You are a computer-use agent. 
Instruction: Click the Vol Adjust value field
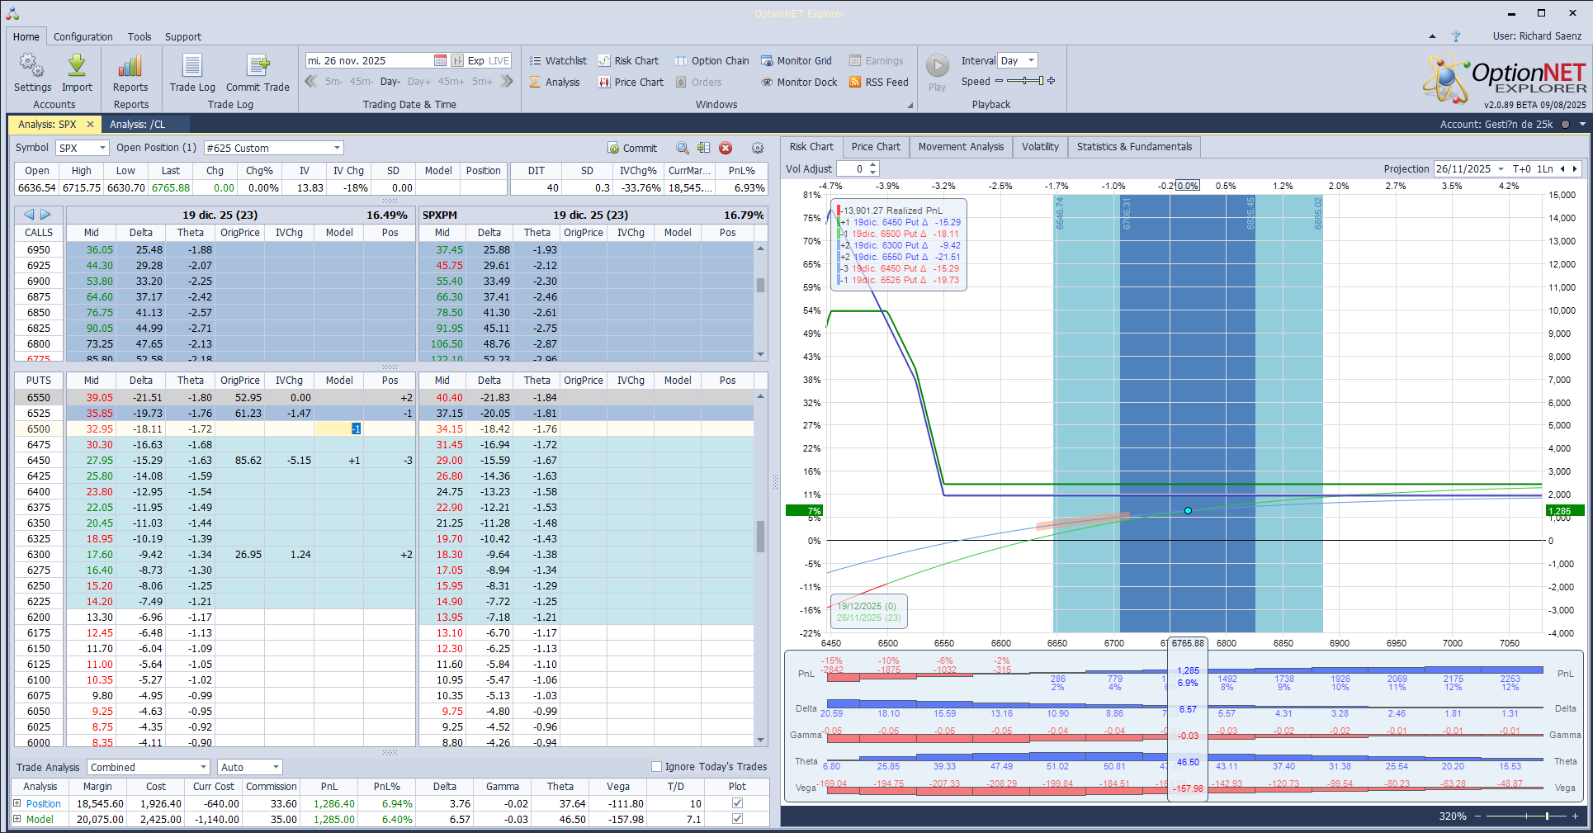[852, 168]
